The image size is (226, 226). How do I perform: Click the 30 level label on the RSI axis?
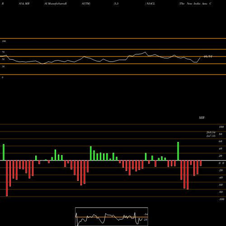click(x=3, y=66)
